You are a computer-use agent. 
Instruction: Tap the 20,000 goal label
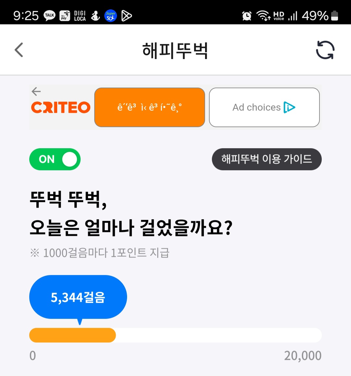[x=303, y=356]
